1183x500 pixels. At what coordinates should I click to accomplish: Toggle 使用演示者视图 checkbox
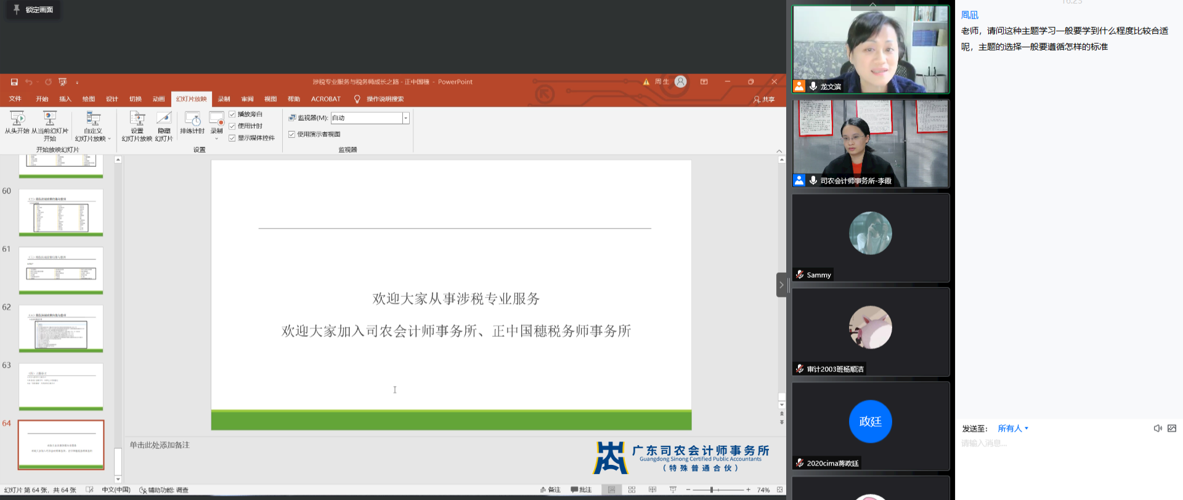pyautogui.click(x=292, y=134)
